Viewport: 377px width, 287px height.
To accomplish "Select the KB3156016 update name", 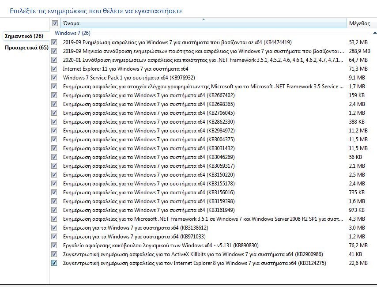I will click(149, 193).
